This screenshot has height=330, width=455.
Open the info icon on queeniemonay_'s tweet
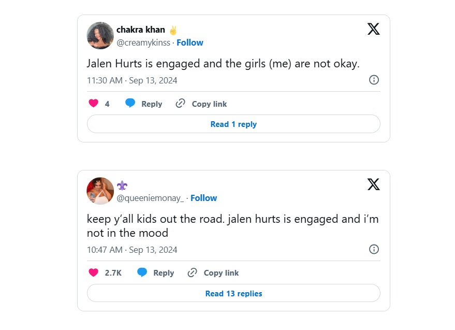(374, 249)
